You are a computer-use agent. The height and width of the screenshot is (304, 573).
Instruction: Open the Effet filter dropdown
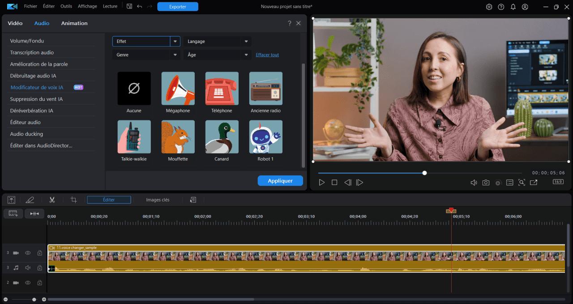click(x=146, y=41)
